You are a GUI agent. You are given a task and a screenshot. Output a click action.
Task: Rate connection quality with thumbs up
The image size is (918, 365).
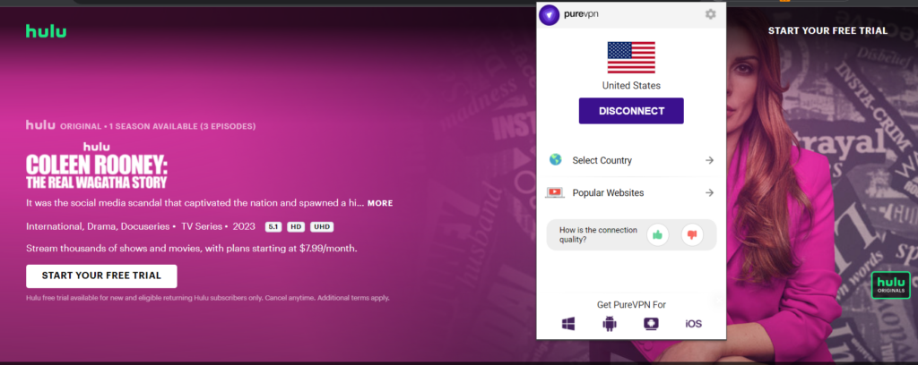[657, 235]
